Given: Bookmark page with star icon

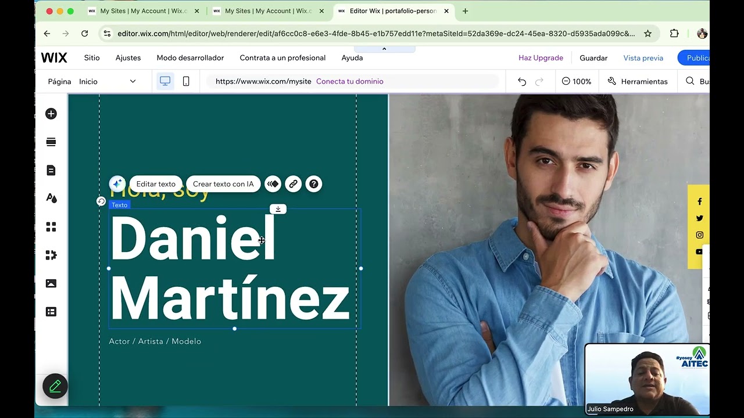Looking at the screenshot, I should point(648,34).
